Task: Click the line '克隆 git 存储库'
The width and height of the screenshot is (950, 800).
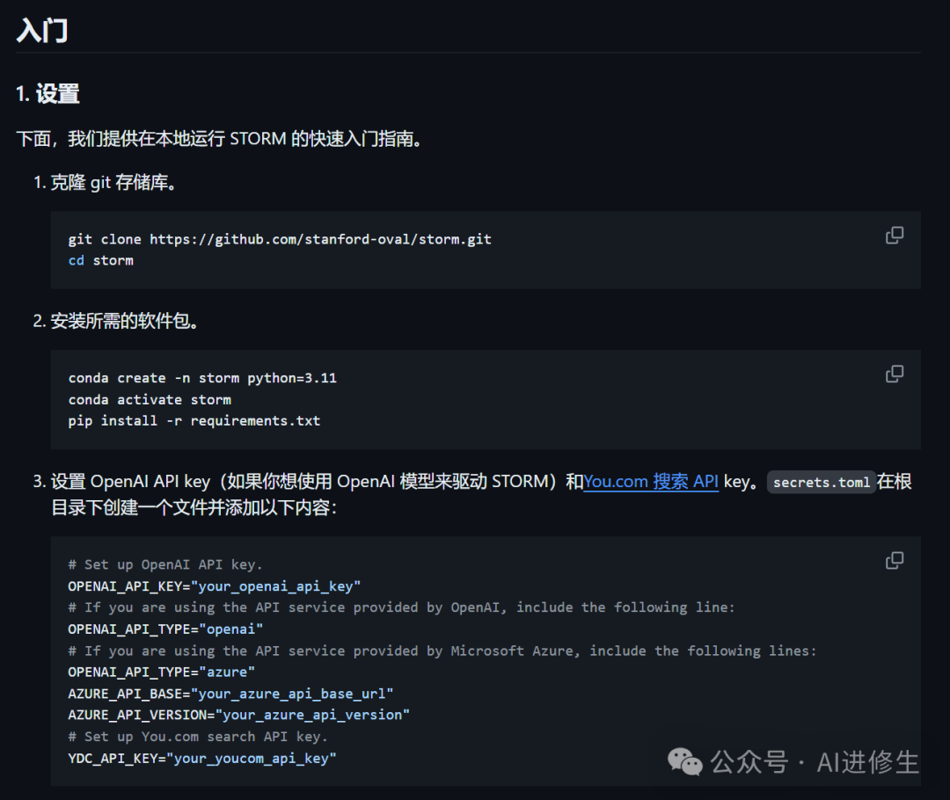Action: tap(113, 182)
